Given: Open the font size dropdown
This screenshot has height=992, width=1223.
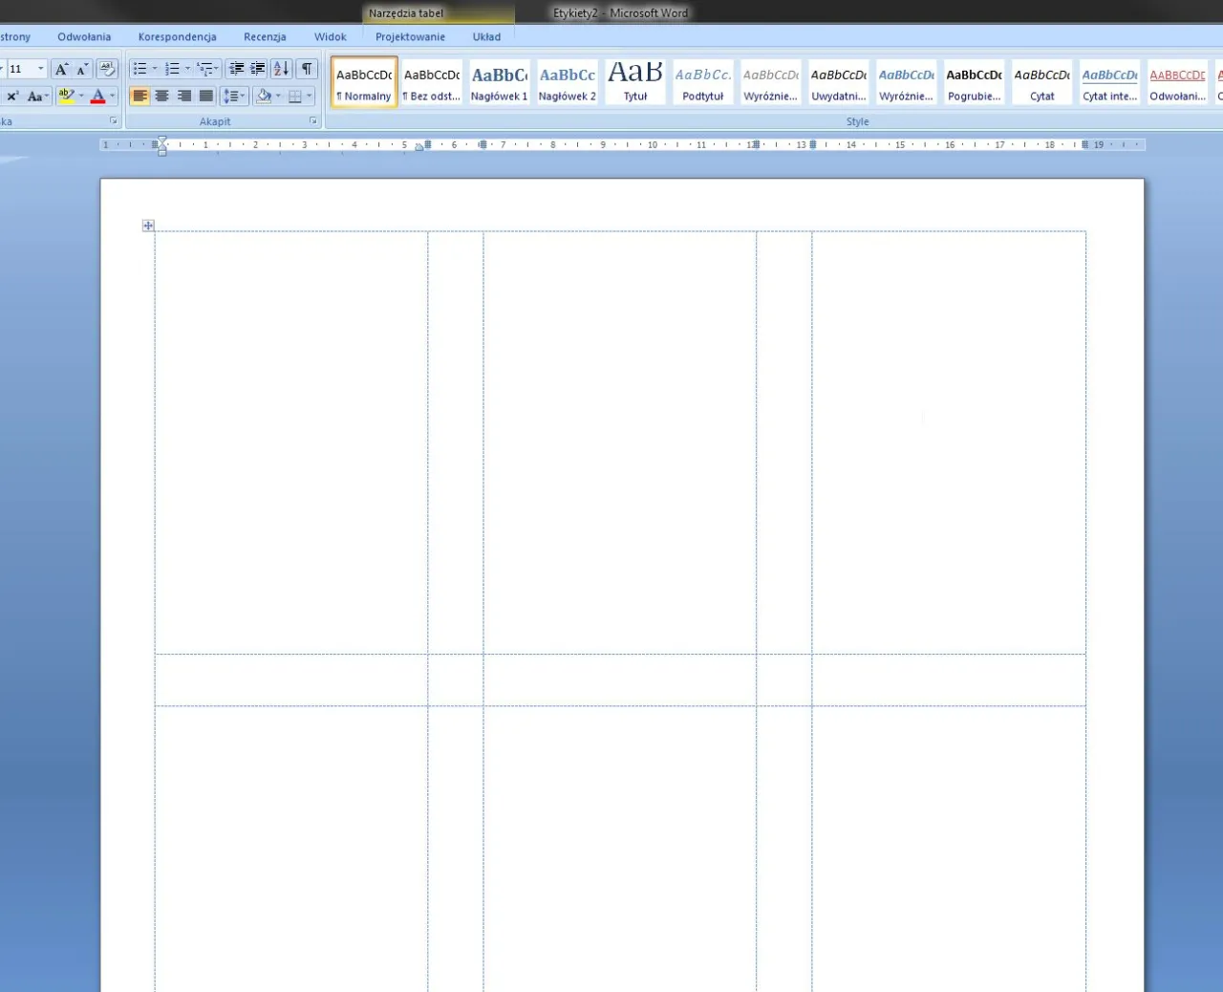Looking at the screenshot, I should (x=40, y=69).
